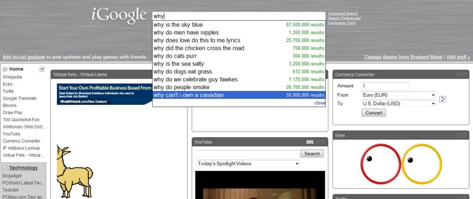Expand Today's Spotlight Videos dropdown
473x199 pixels.
248,163
